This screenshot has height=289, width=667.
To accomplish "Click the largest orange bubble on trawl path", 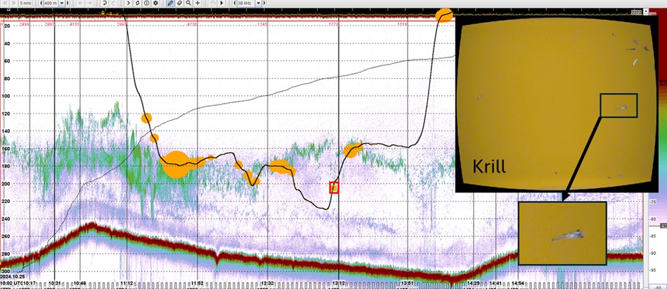I will coord(176,164).
